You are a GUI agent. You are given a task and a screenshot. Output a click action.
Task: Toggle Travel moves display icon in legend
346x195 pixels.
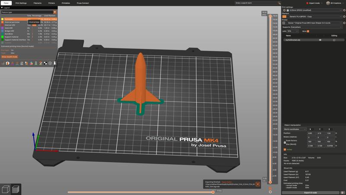click(3, 63)
